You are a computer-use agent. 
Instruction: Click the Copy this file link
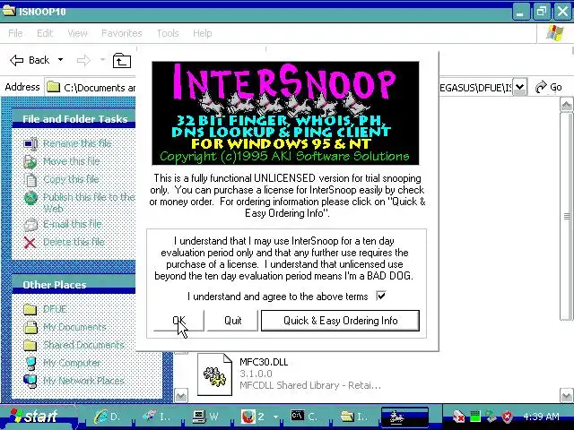(71, 179)
